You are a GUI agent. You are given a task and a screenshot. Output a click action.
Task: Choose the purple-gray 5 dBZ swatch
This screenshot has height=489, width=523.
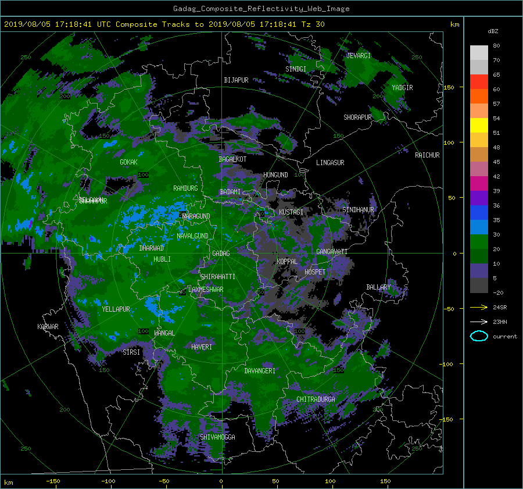click(479, 271)
